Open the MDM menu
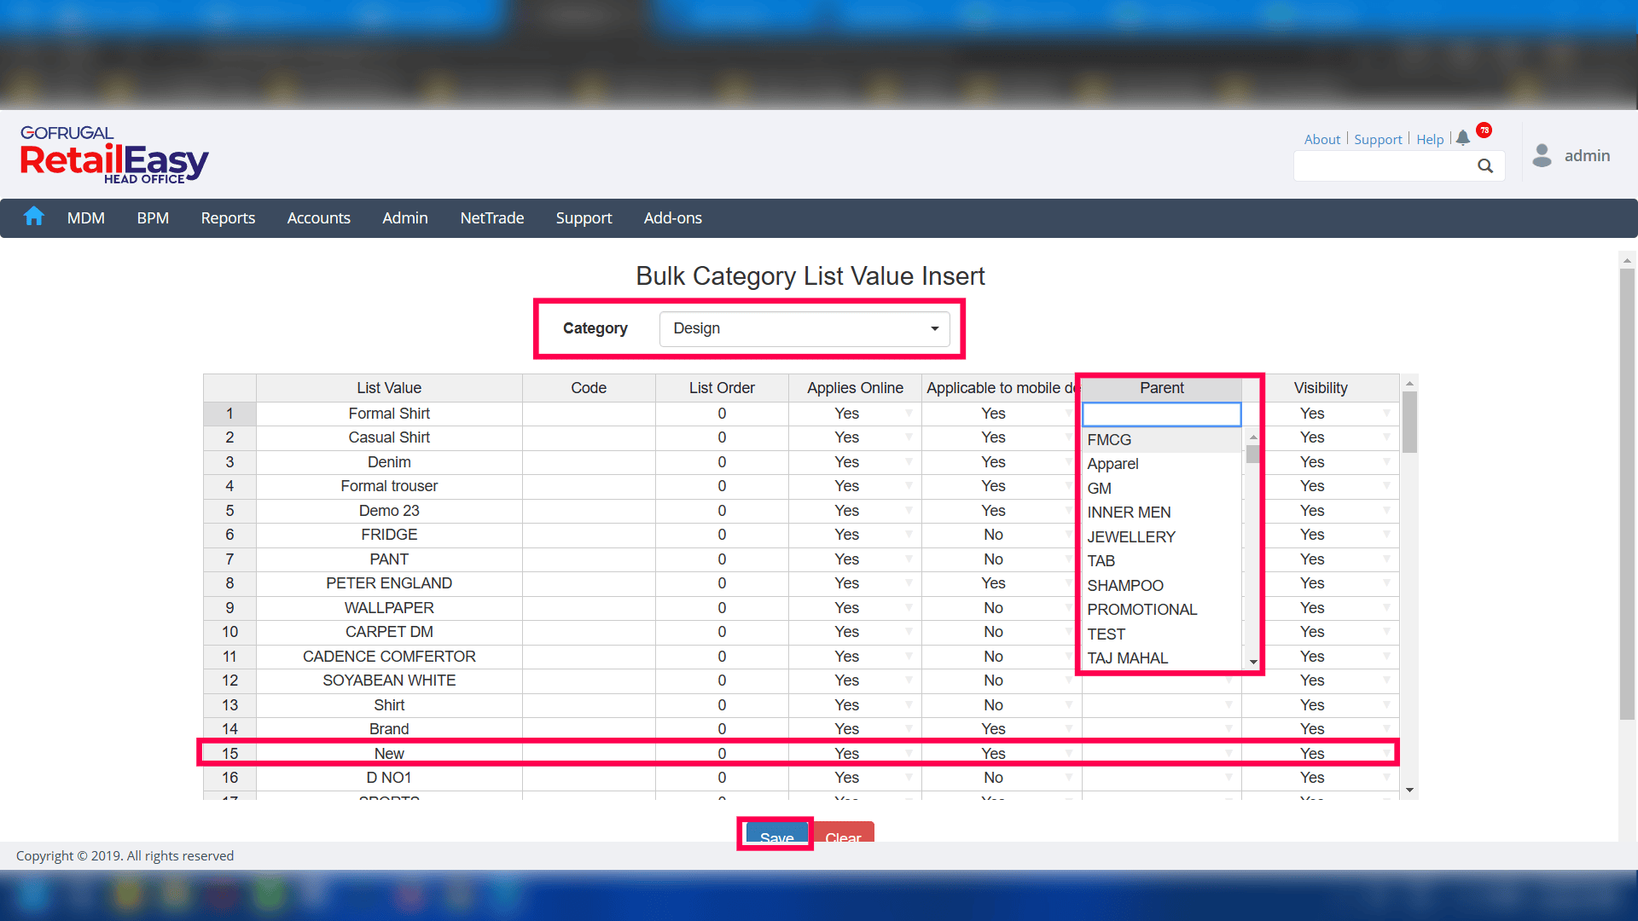The width and height of the screenshot is (1638, 921). [x=86, y=218]
